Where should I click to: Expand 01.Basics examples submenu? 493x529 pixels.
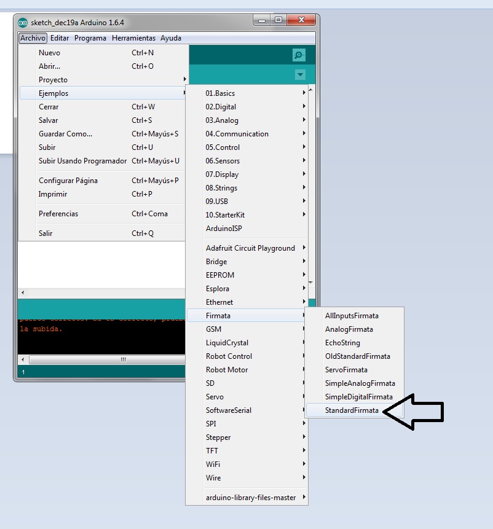tap(246, 93)
